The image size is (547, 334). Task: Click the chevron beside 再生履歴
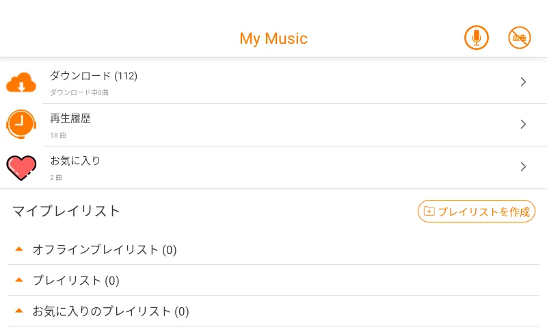click(x=523, y=125)
